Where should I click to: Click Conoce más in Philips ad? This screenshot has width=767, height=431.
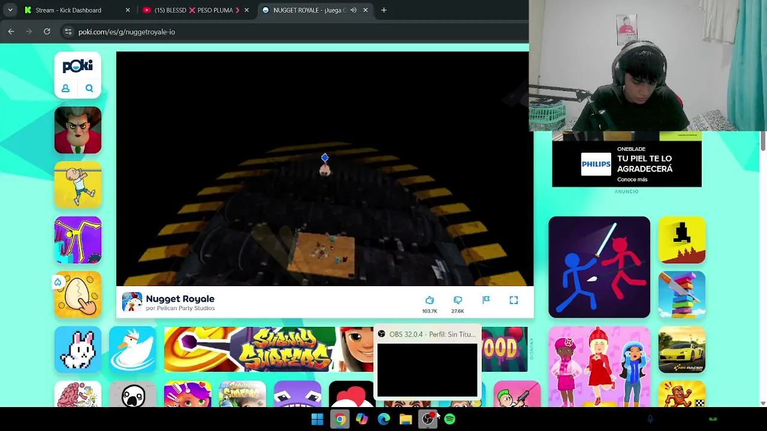(x=632, y=180)
